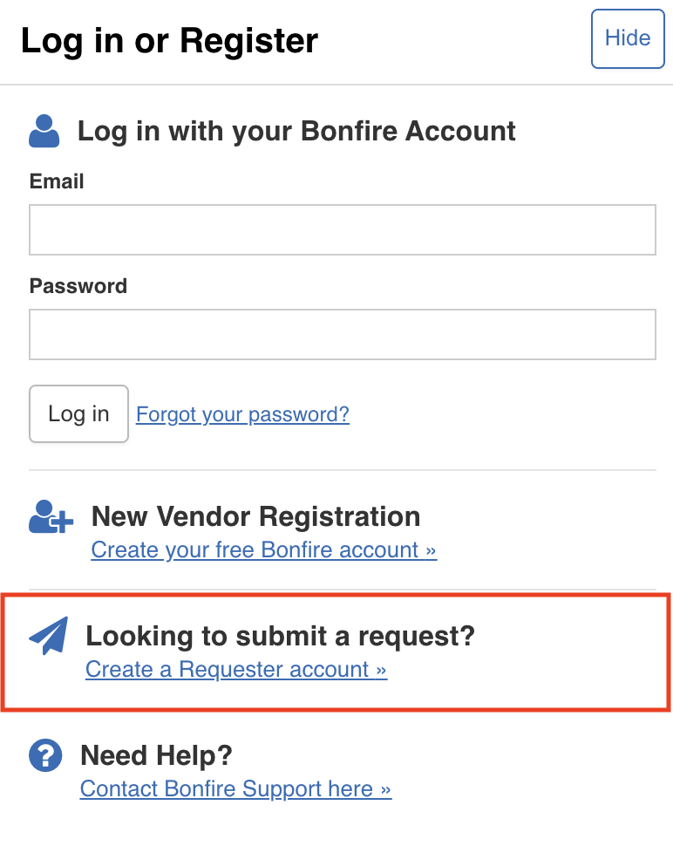Click the add-user icon for Vendor Registration
This screenshot has width=673, height=846.
(x=51, y=516)
